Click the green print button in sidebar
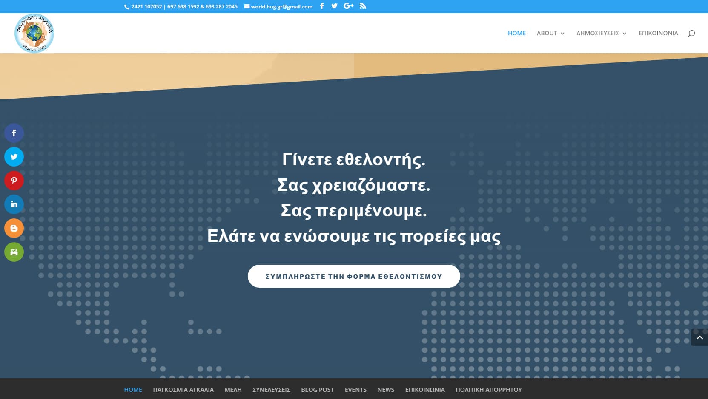The height and width of the screenshot is (399, 708). point(14,252)
